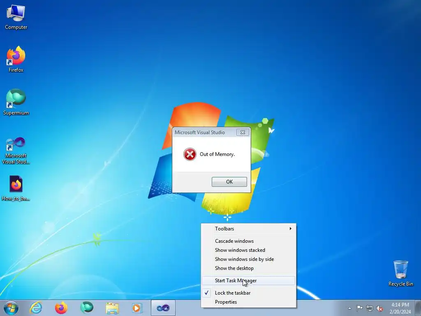Viewport: 421px width, 316px height.
Task: Launch Internet Explorer from the taskbar
Action: tap(36, 308)
